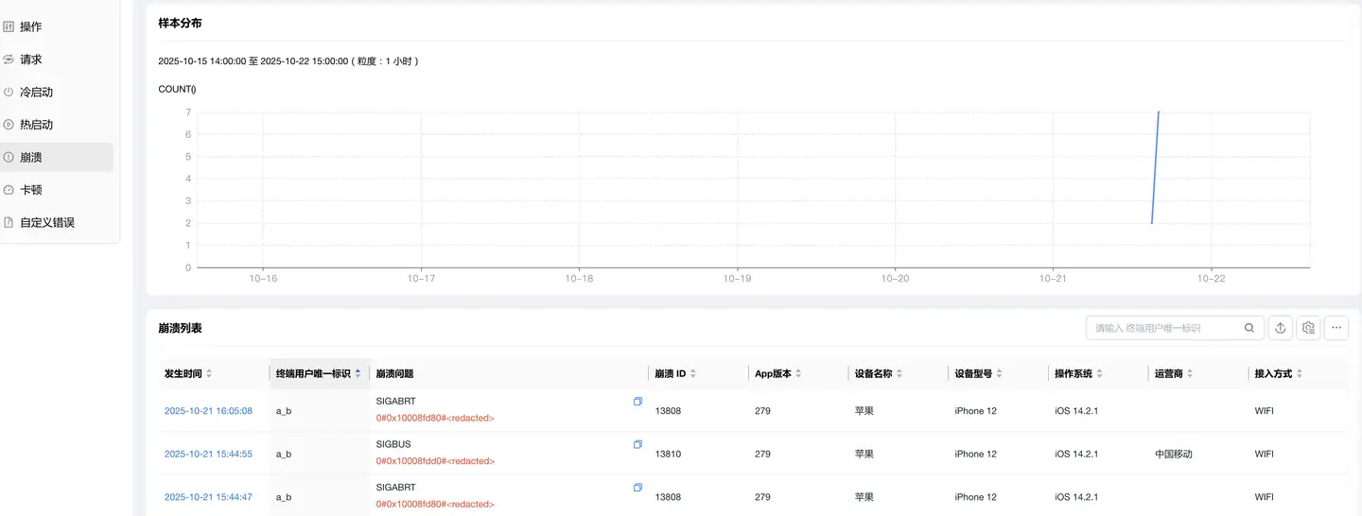Copy the SIGBUS crash issue text
Viewport: 1362px width, 516px height.
(x=637, y=444)
